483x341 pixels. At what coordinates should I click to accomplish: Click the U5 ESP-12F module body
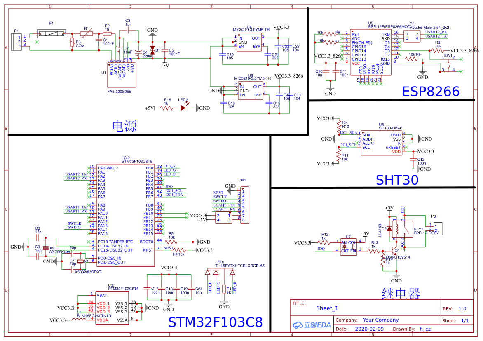(371, 52)
